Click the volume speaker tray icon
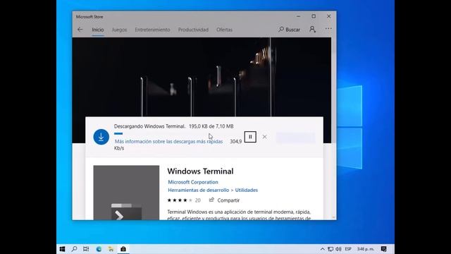The width and height of the screenshot is (451, 254). tap(338, 249)
